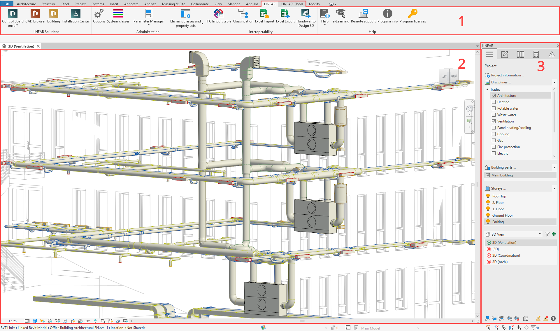Enable Potable water trade checkbox
The height and width of the screenshot is (331, 560).
tap(494, 108)
